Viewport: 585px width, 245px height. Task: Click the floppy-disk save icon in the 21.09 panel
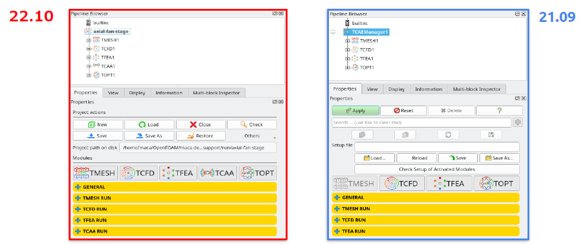[491, 135]
